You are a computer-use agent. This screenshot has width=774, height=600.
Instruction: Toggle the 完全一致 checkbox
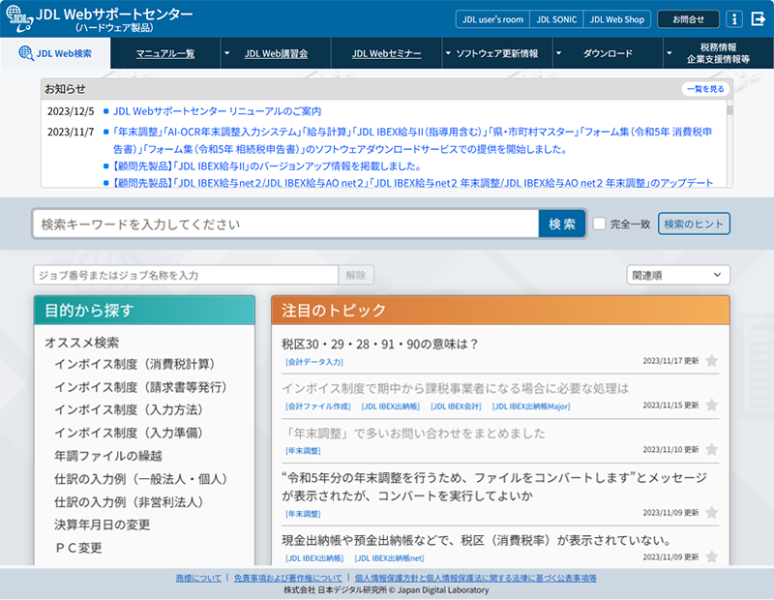click(x=599, y=224)
